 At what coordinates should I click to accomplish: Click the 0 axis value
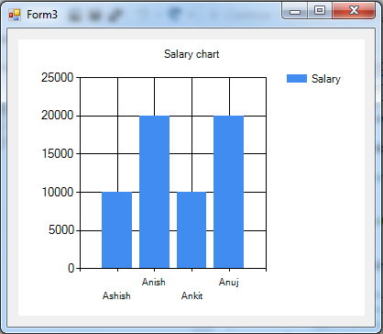point(71,268)
